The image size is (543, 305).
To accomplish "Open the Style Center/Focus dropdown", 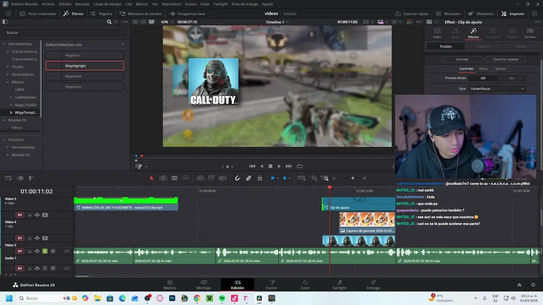I will click(497, 89).
